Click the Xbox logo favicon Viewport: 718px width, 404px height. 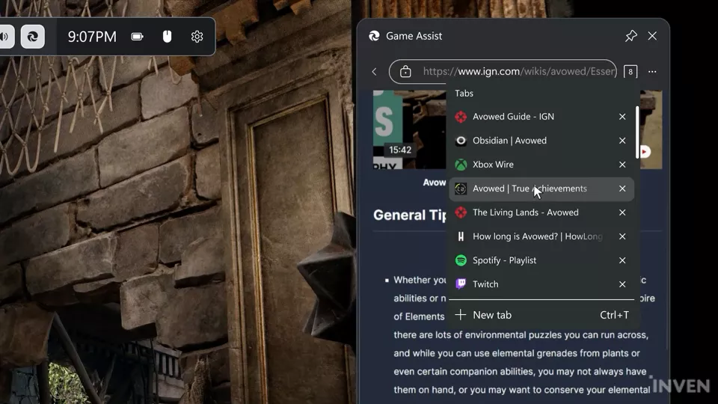click(461, 165)
